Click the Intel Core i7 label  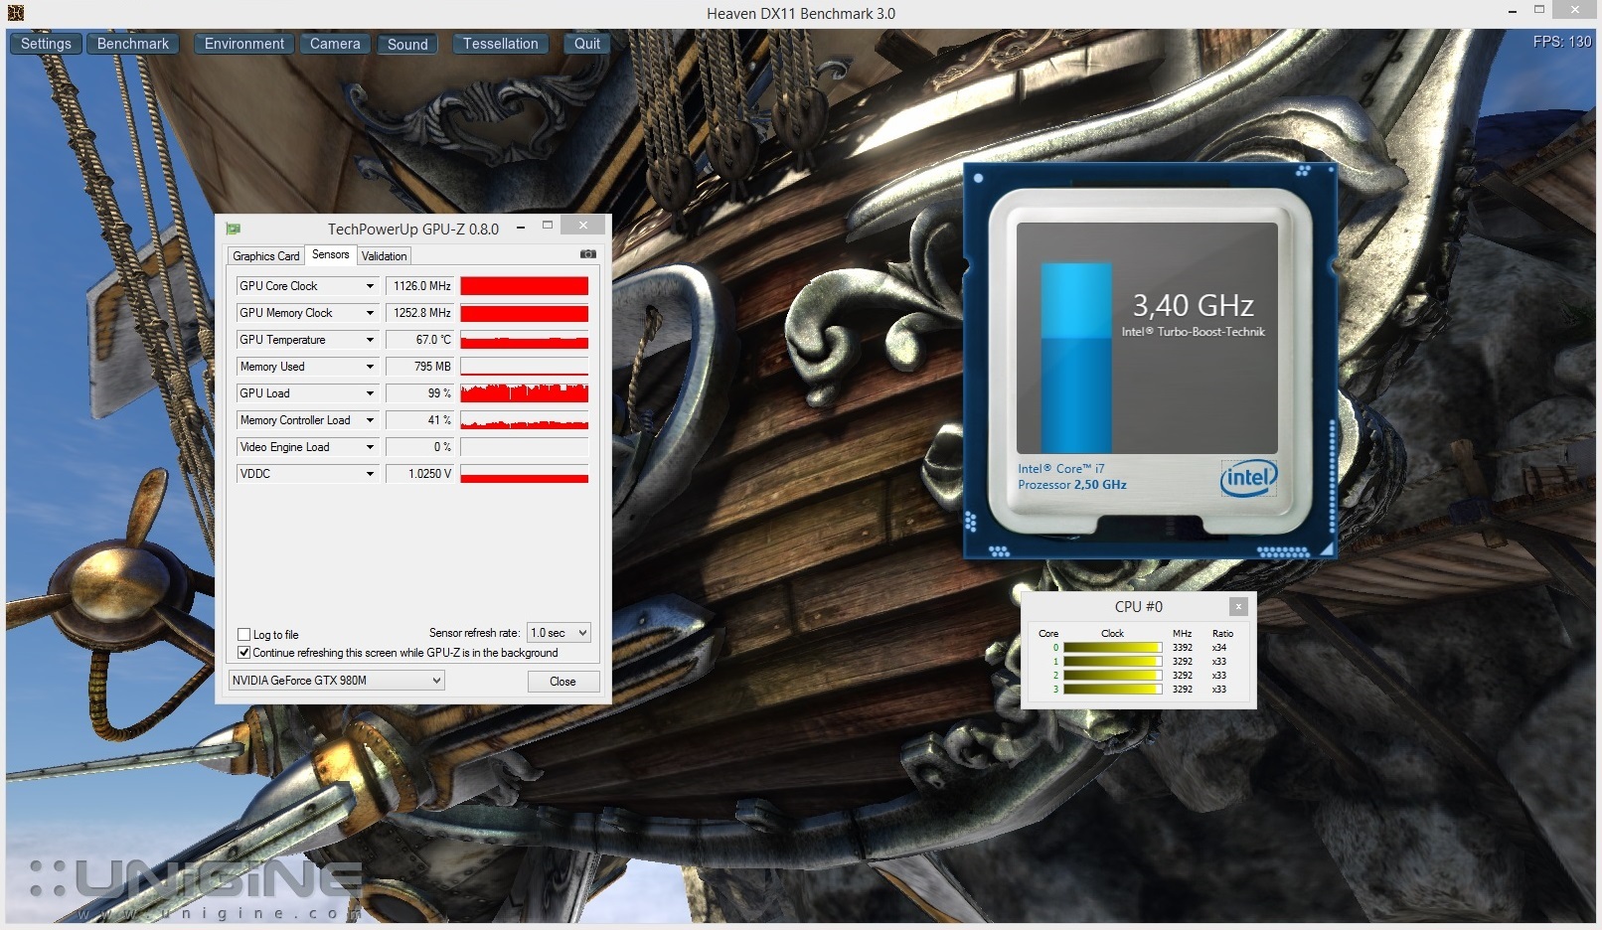[1061, 469]
